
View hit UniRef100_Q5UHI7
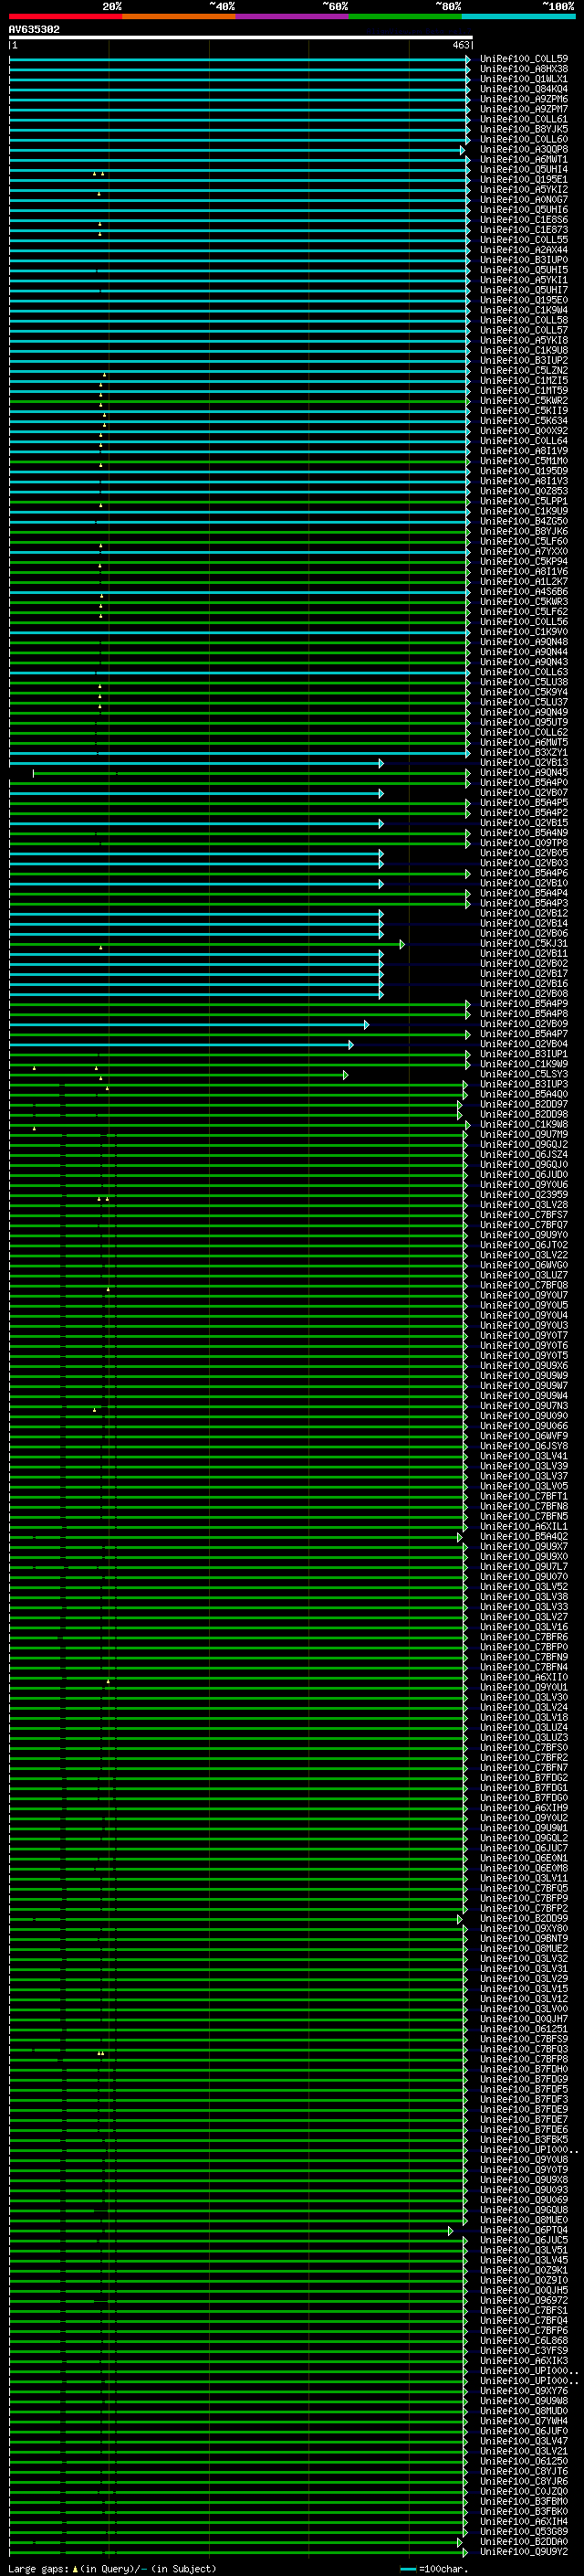523,290
